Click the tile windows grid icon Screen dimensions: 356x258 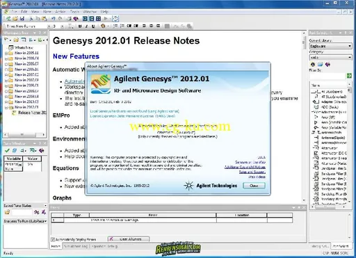click(99, 19)
